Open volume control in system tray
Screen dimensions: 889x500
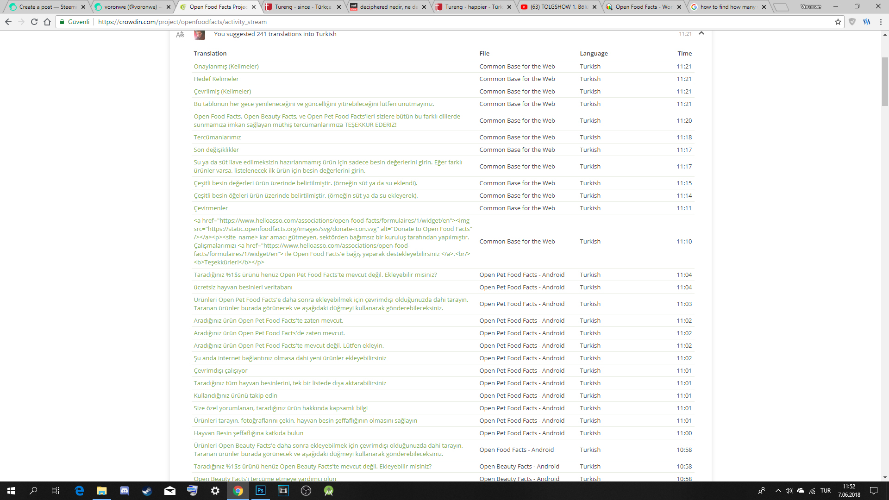(789, 491)
